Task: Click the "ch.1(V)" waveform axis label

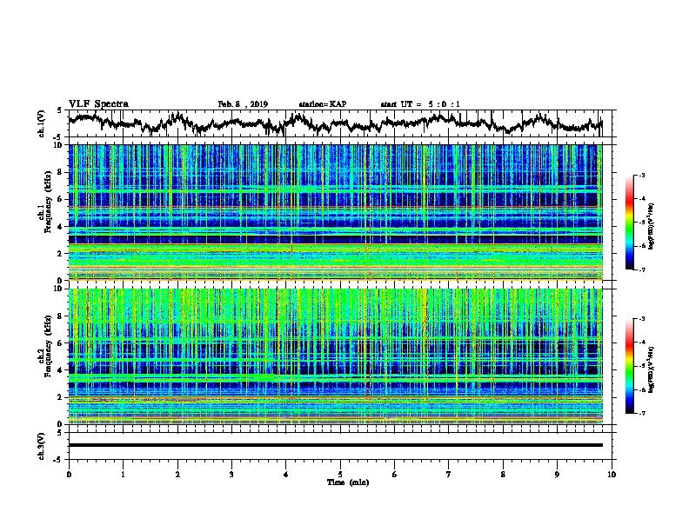Action: (x=42, y=123)
